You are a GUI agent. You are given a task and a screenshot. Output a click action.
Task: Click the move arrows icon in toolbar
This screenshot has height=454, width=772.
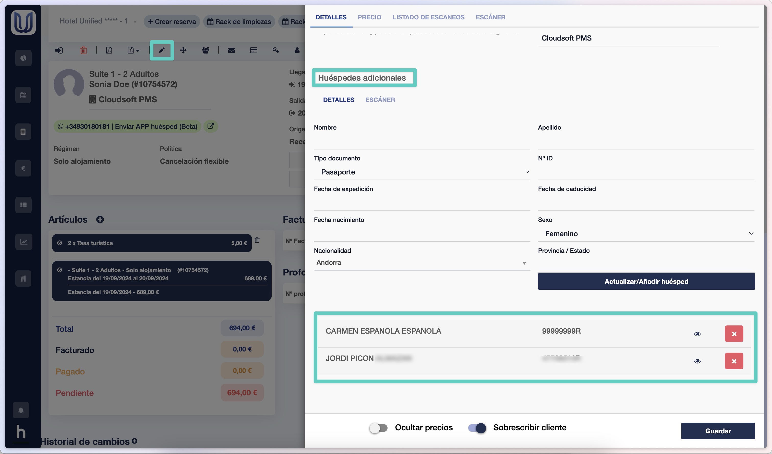click(183, 50)
